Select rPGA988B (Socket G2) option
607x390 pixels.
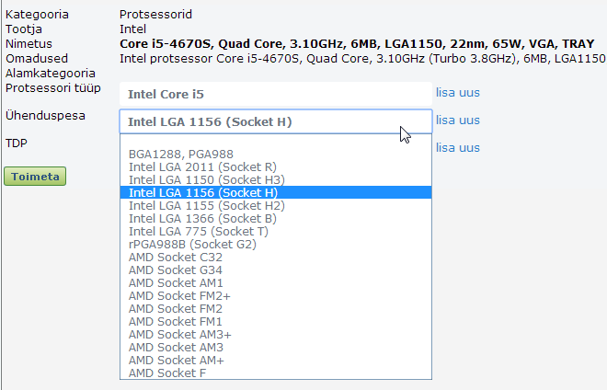(276, 244)
